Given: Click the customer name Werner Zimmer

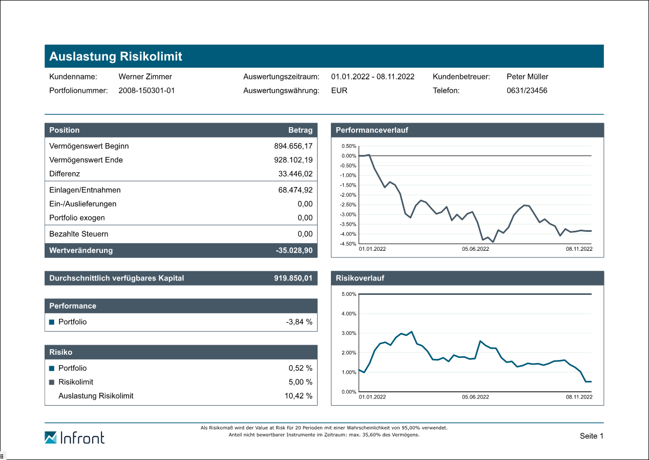Looking at the screenshot, I should point(145,77).
